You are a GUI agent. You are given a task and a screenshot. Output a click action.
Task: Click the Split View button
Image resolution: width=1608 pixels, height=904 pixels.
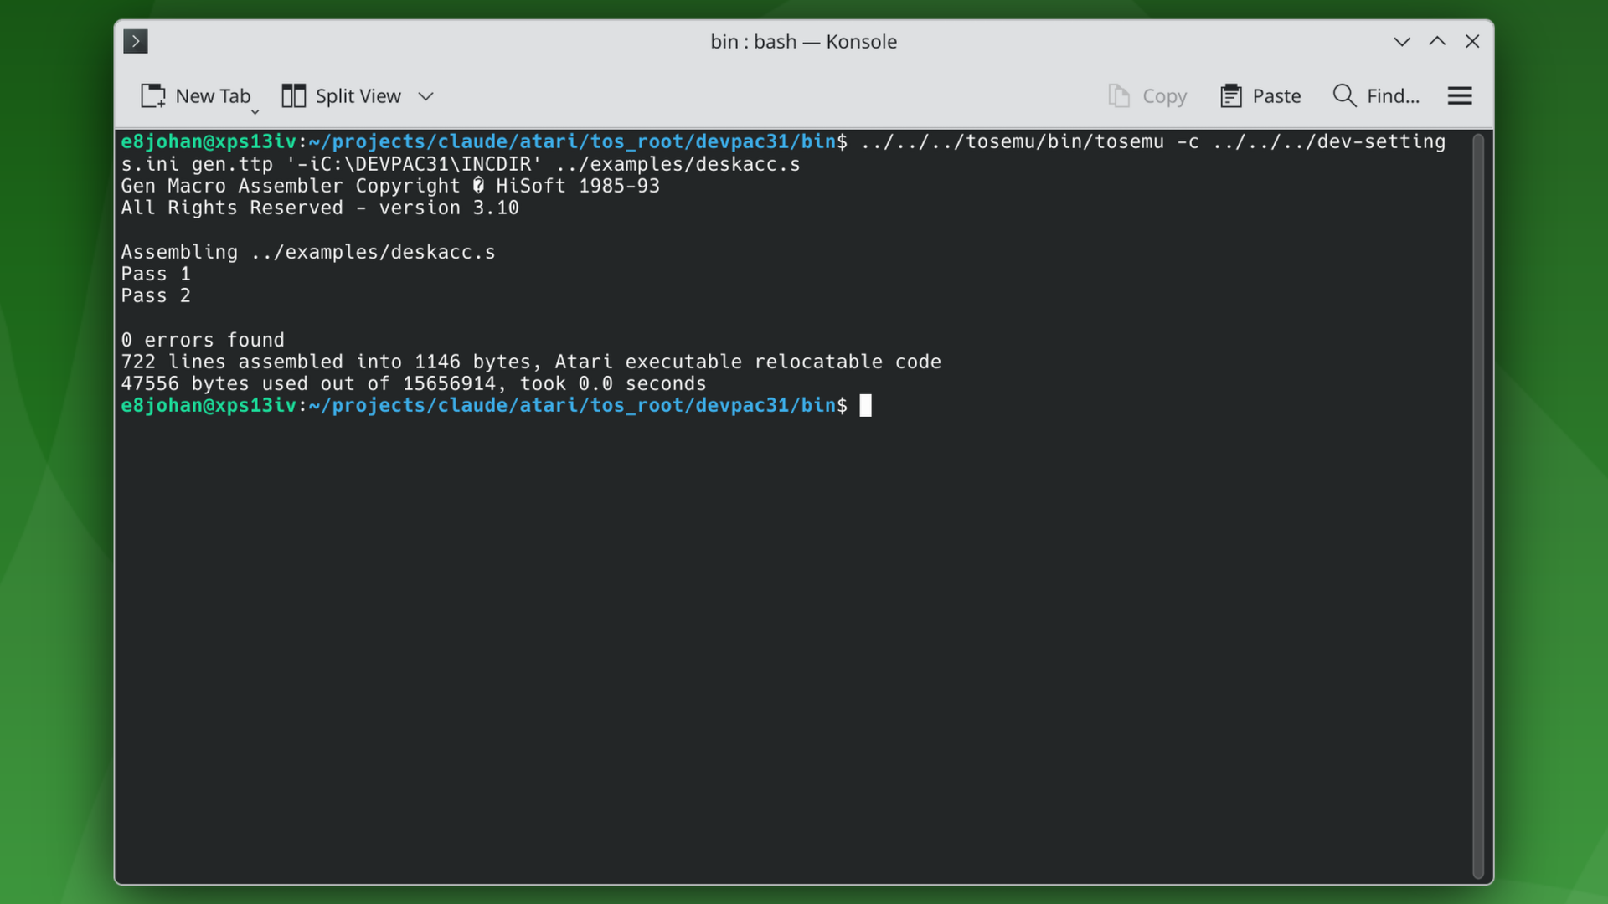pos(341,96)
